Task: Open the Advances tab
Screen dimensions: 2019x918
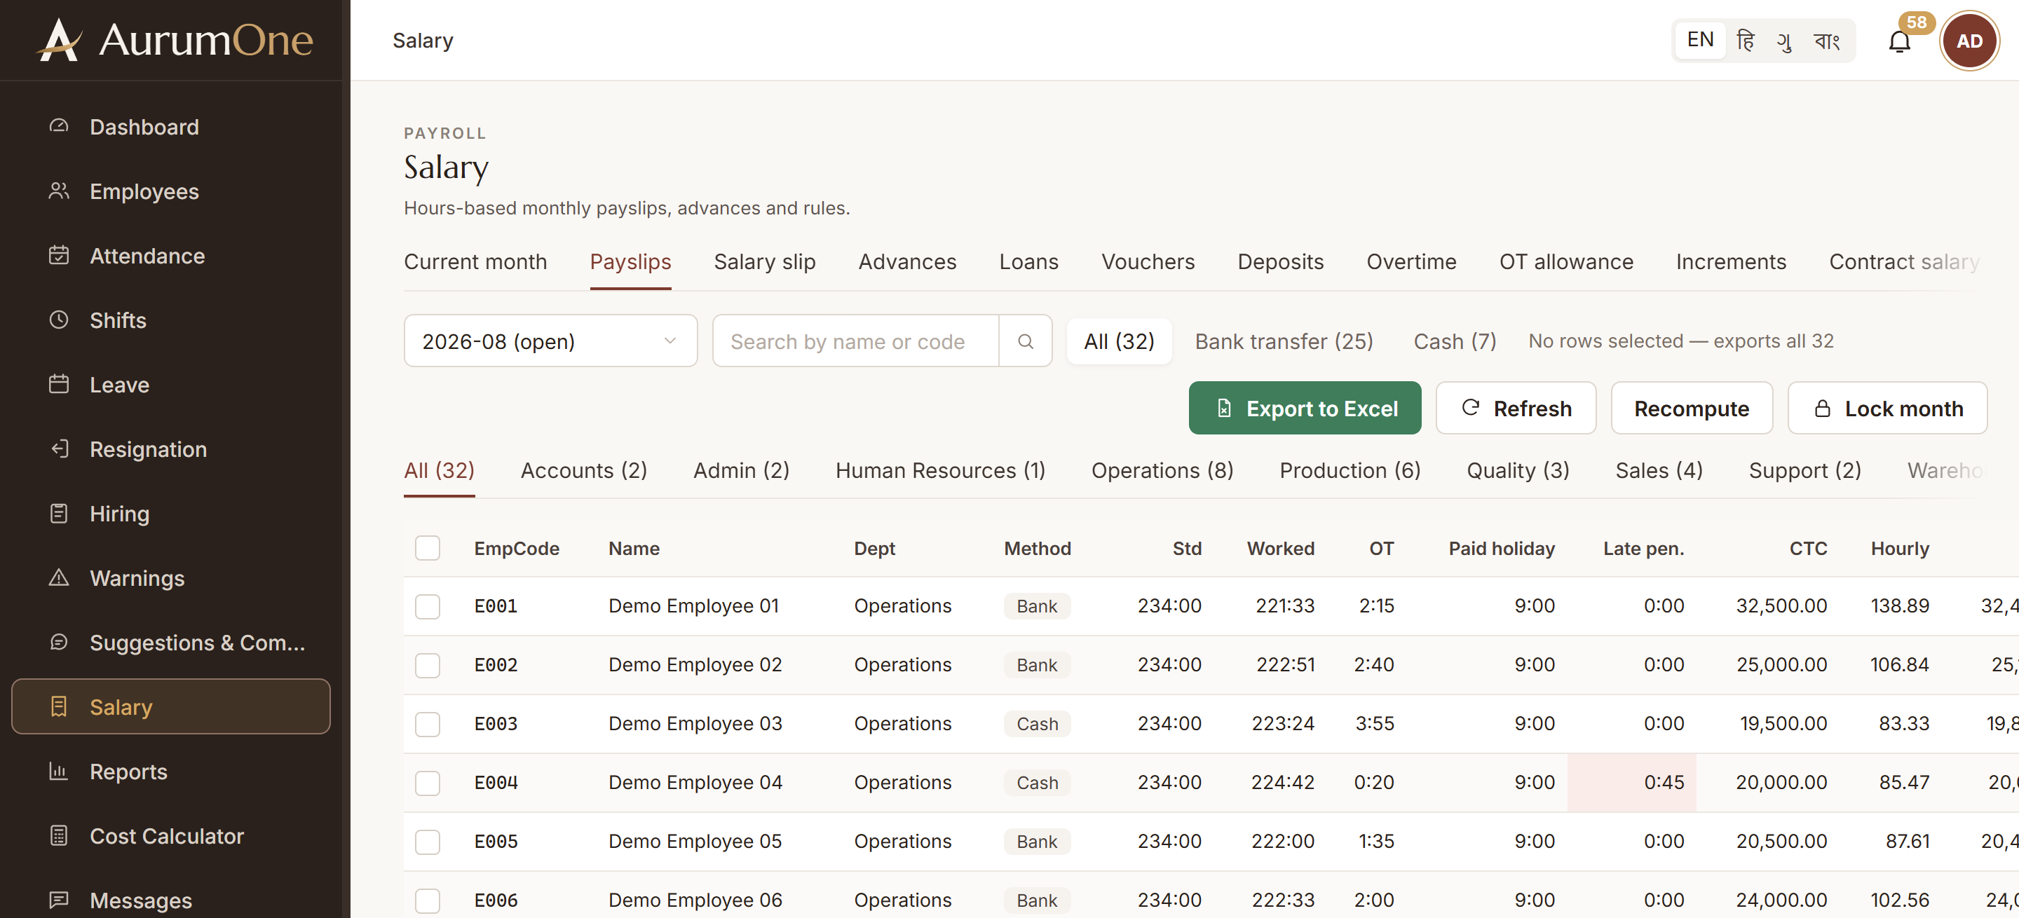Action: [x=907, y=261]
